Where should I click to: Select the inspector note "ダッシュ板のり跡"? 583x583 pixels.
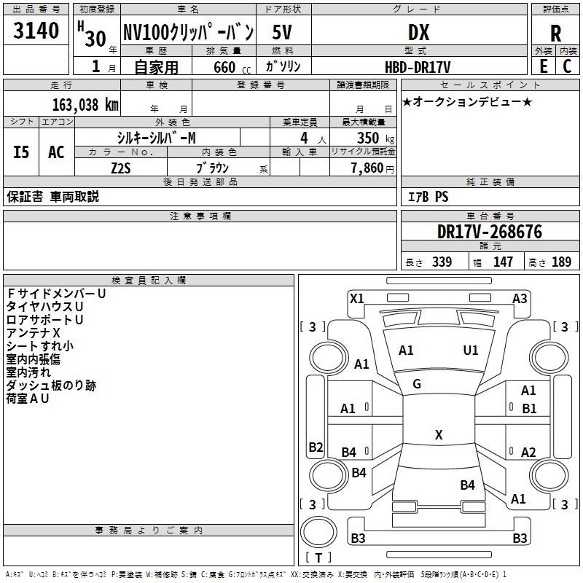[x=51, y=386]
